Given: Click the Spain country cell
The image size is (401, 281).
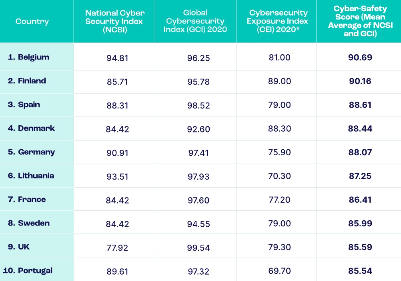Looking at the screenshot, I should pyautogui.click(x=24, y=105).
